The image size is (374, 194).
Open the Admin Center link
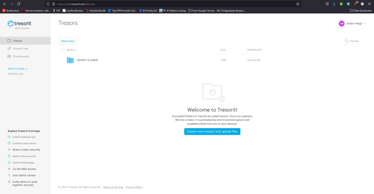pos(18,69)
